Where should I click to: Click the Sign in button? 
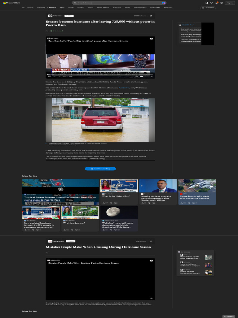[x=230, y=3]
